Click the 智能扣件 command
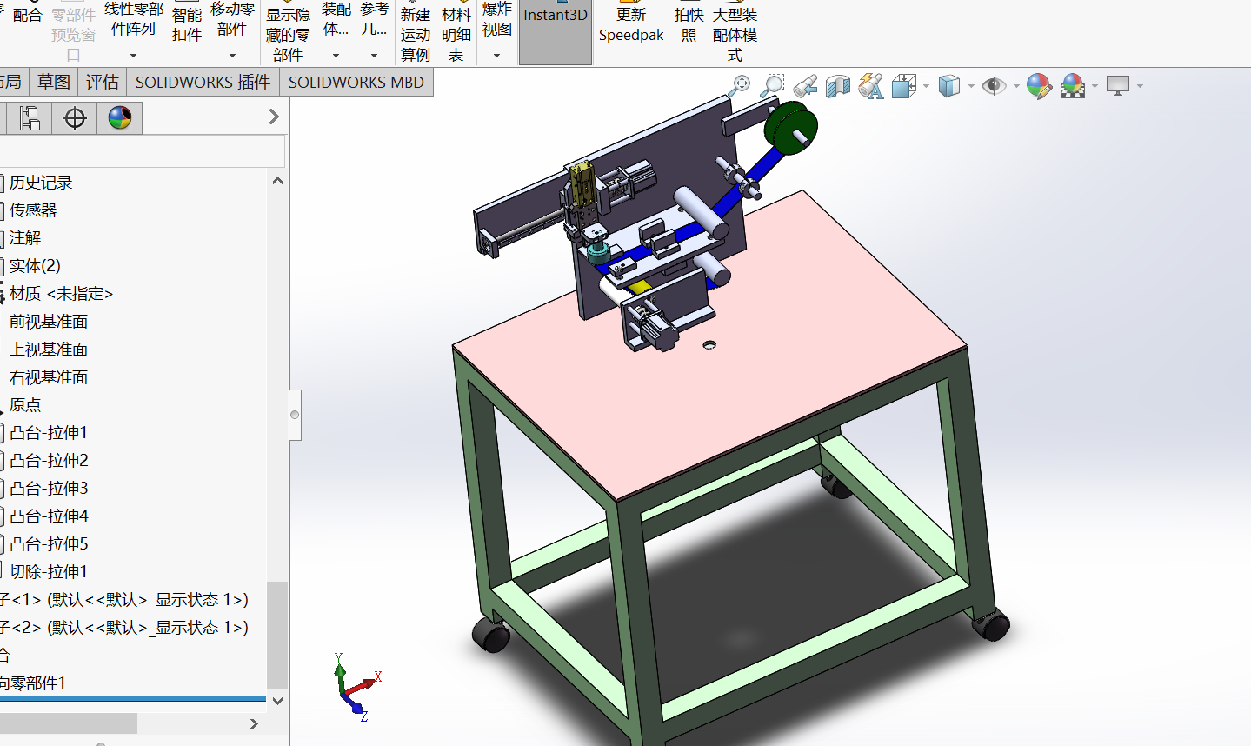 click(x=187, y=24)
